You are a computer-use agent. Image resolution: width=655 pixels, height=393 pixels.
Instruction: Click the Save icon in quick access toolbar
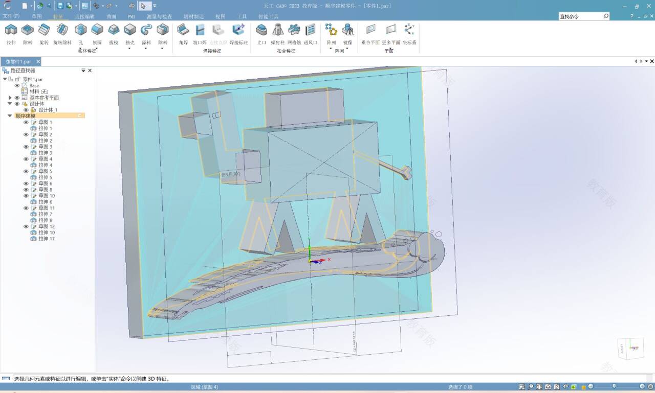pos(60,6)
